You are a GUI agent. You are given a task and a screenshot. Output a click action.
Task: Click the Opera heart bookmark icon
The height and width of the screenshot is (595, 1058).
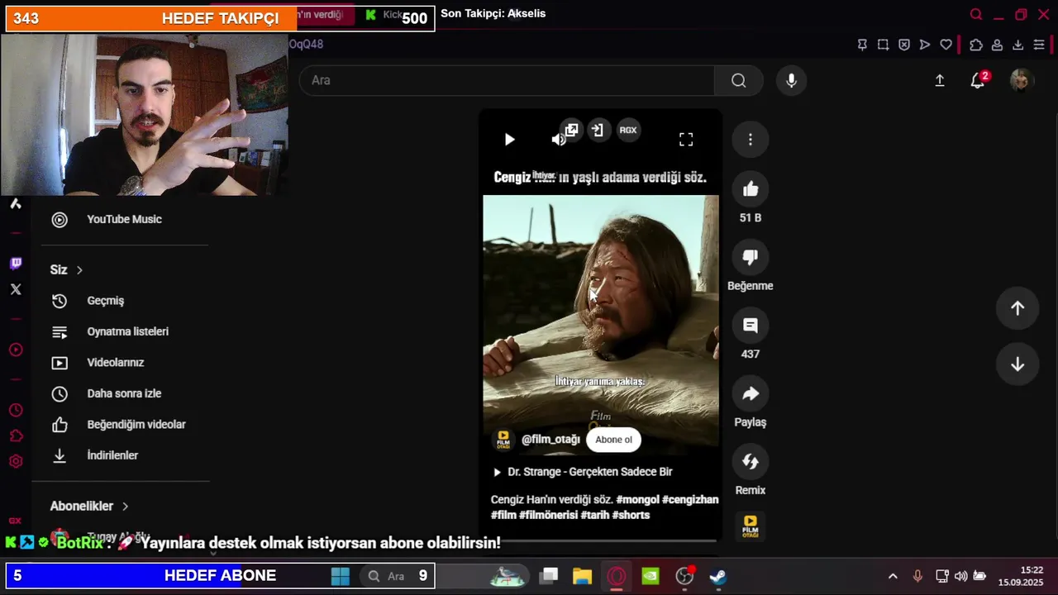[946, 45]
